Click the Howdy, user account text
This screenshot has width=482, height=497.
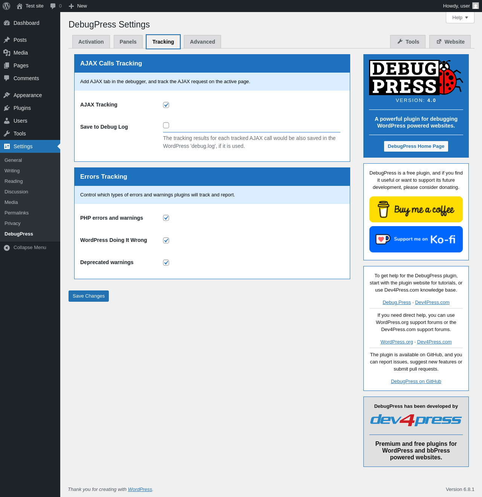tap(456, 6)
